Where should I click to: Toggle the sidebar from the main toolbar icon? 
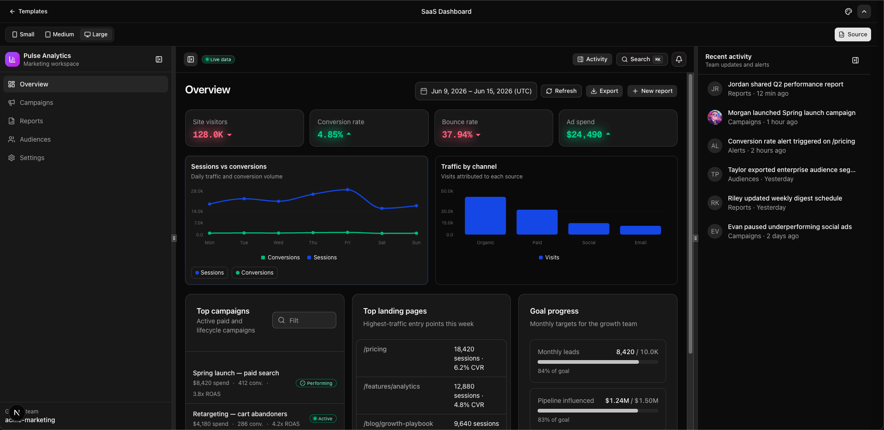pos(191,59)
